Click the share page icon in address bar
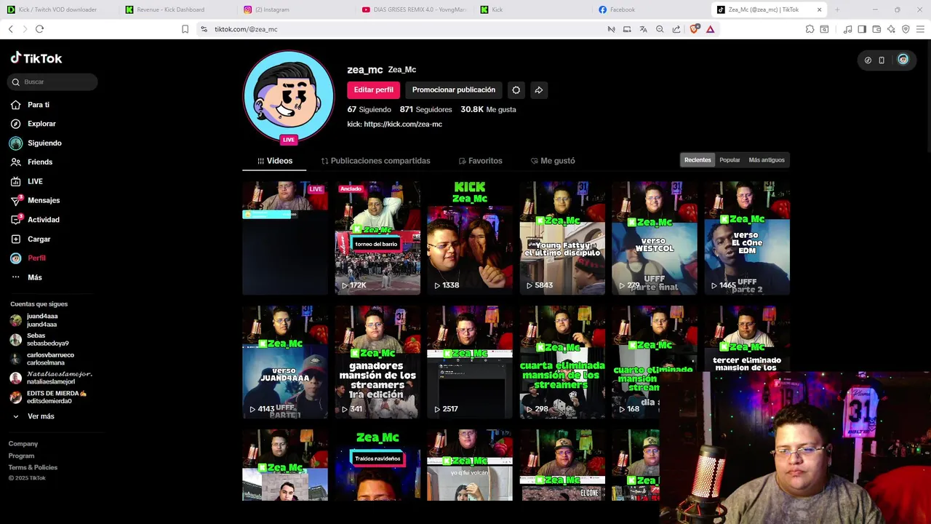 click(x=676, y=29)
